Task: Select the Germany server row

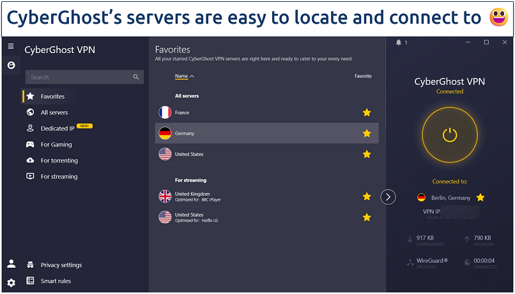Action: (256, 134)
